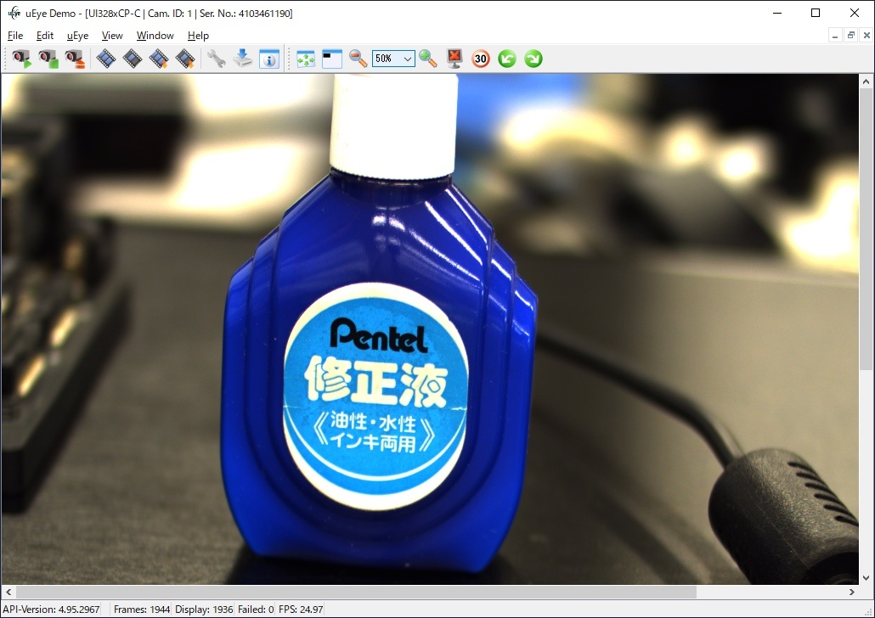Click vertical scrollbar up arrow
This screenshot has height=618, width=875.
pyautogui.click(x=866, y=81)
